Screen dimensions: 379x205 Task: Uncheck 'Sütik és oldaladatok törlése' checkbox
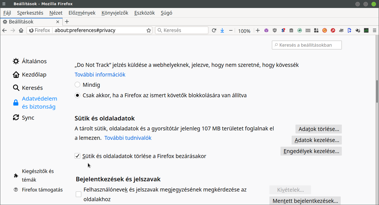point(78,156)
